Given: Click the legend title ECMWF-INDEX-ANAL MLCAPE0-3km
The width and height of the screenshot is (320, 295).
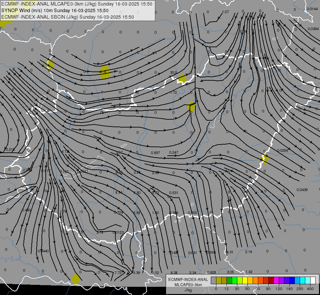Looking at the screenshot, I should point(188,282).
